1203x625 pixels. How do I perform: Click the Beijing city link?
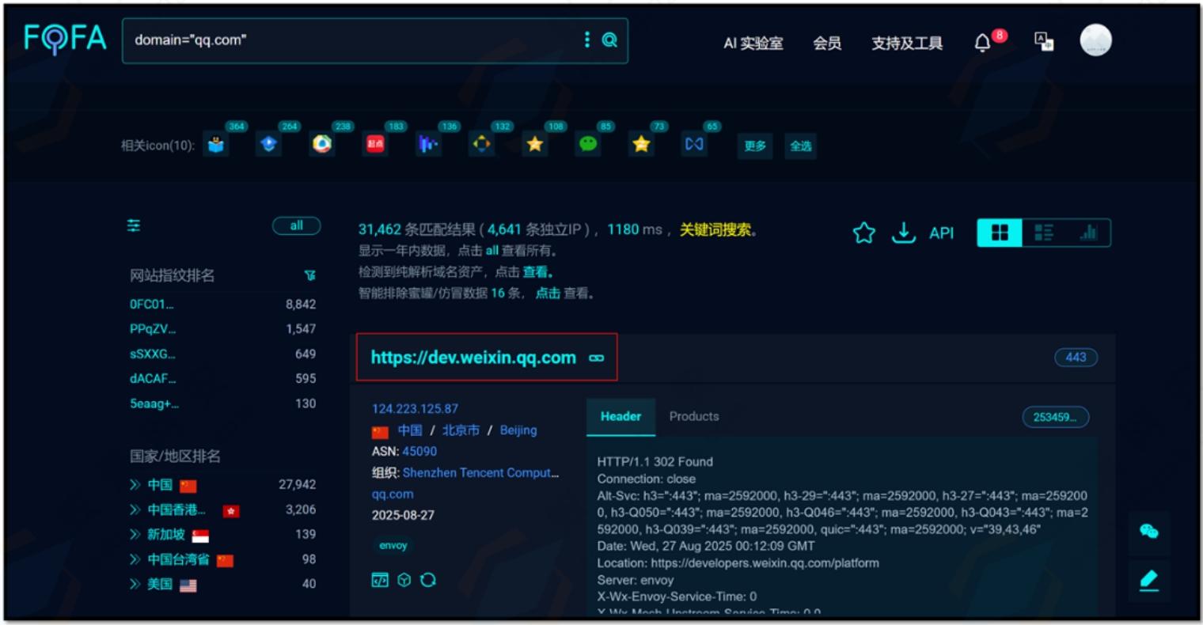tap(518, 430)
